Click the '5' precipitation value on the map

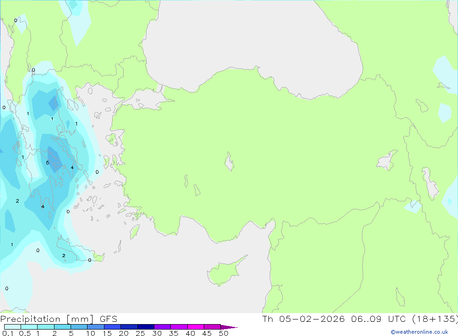click(47, 163)
